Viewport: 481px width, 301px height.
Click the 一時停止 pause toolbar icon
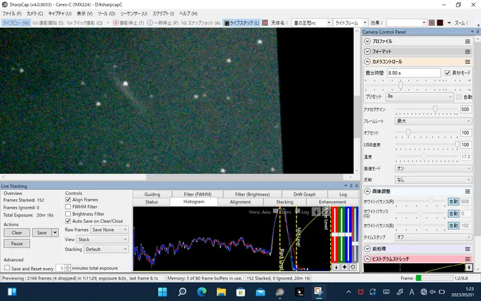[x=149, y=23]
